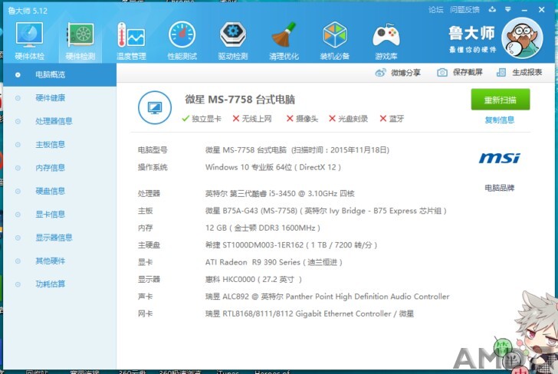
Task: Click the Windows 10 operating system text
Action: pyautogui.click(x=273, y=167)
